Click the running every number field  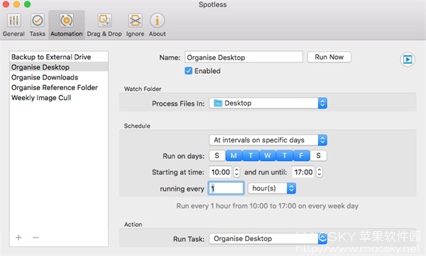point(226,188)
